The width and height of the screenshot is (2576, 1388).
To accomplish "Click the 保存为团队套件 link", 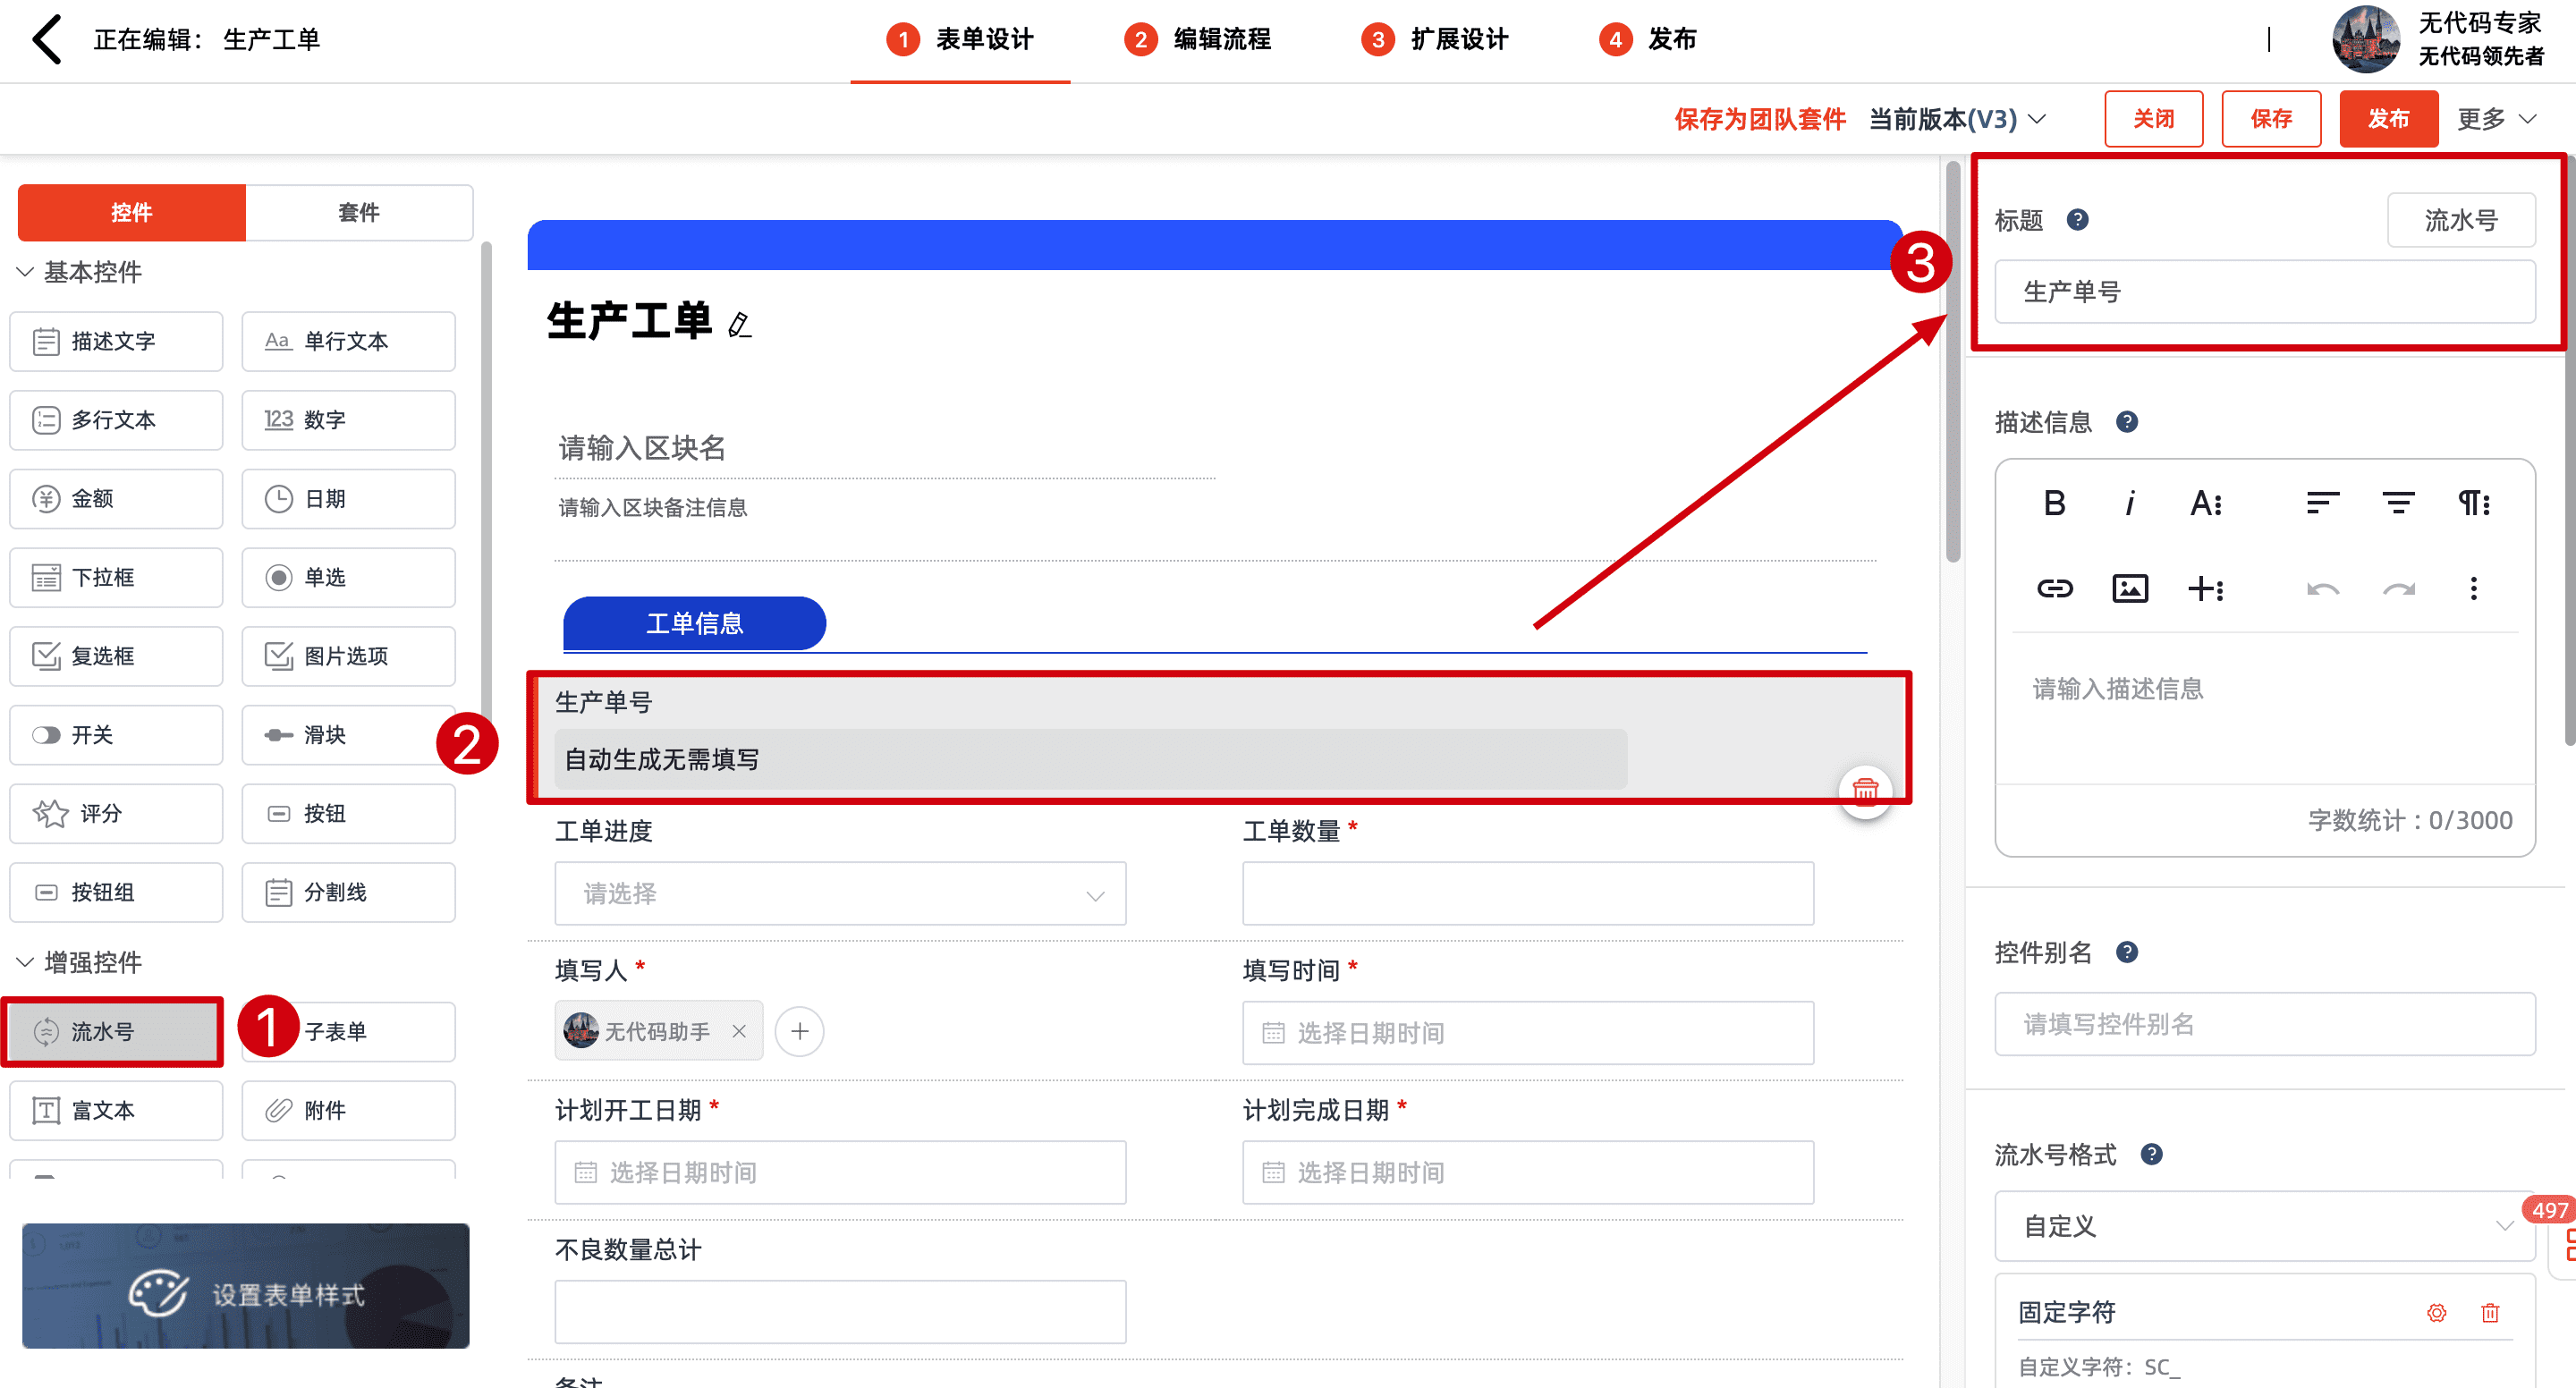I will click(x=1759, y=119).
